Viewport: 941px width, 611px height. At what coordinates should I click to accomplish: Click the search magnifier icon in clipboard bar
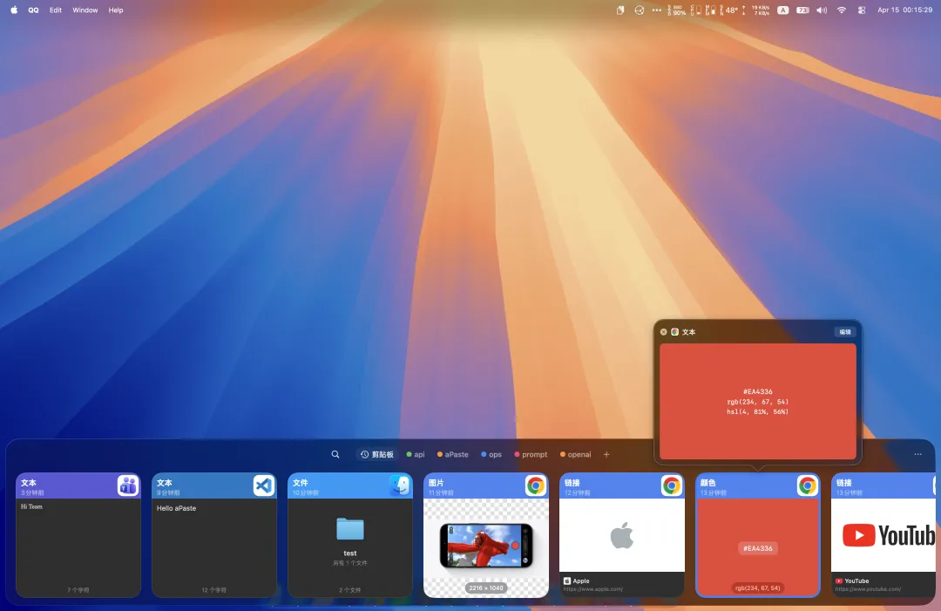(335, 454)
